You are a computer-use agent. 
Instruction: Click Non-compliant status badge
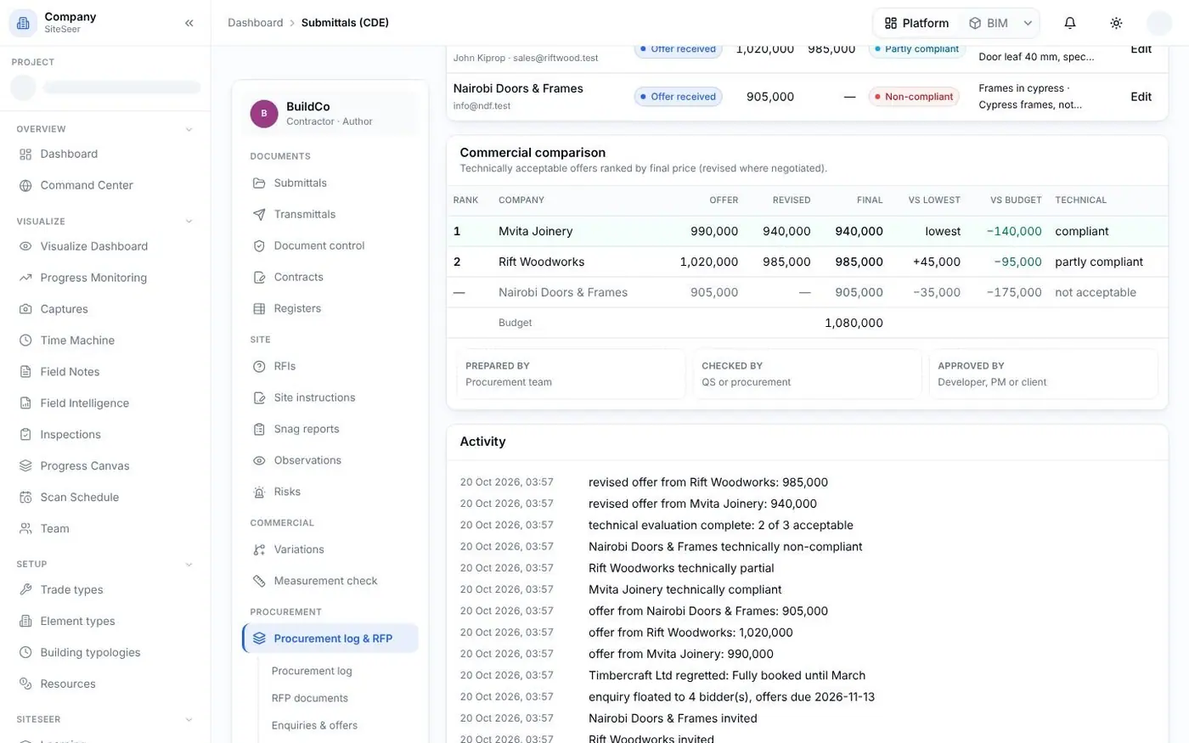[x=914, y=97]
